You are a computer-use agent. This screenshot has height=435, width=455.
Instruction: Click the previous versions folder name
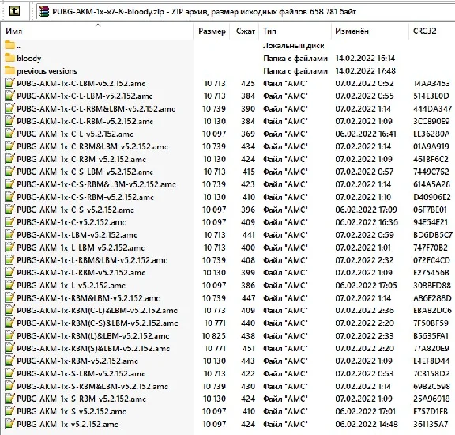pyautogui.click(x=47, y=71)
